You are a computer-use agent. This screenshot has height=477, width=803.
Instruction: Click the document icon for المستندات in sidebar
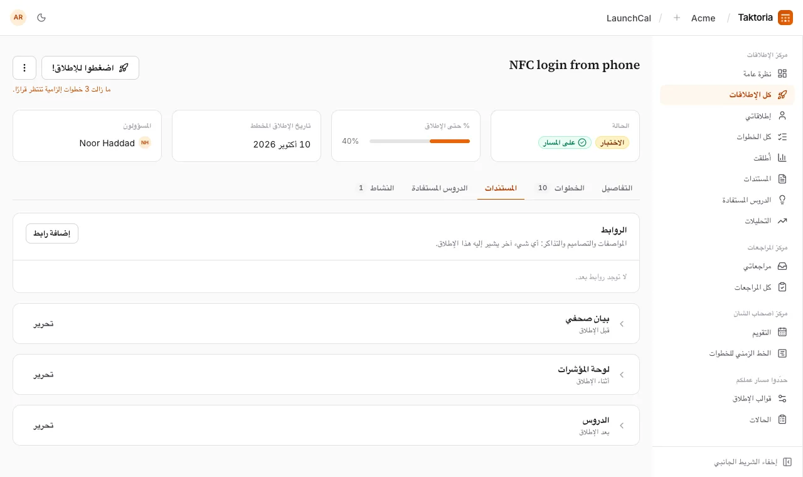pyautogui.click(x=782, y=179)
